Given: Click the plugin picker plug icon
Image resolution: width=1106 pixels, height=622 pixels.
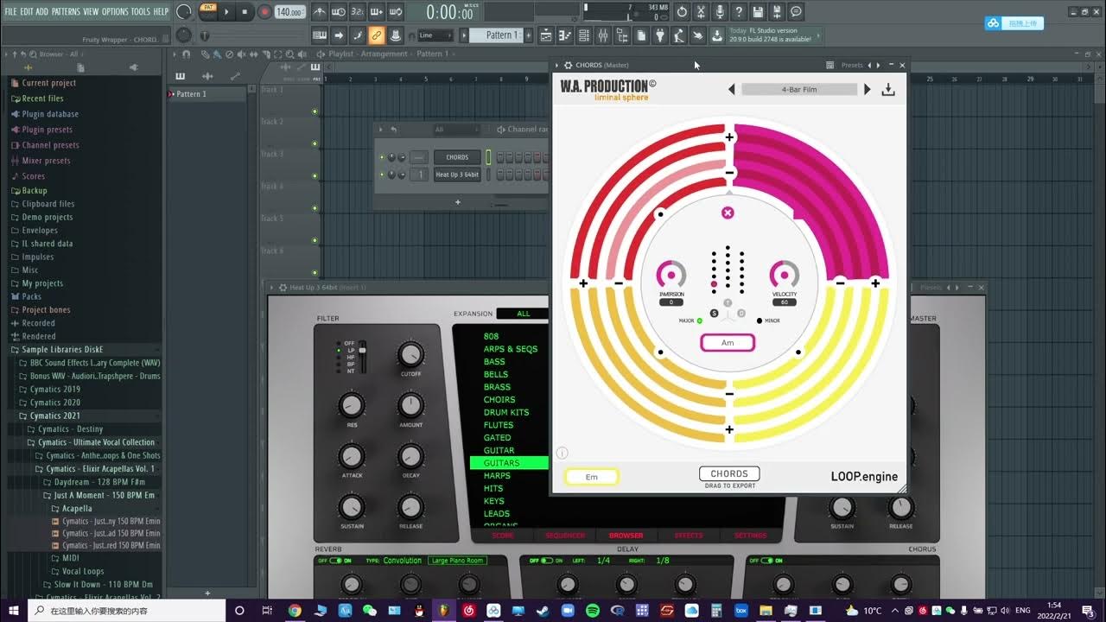Looking at the screenshot, I should coord(660,35).
